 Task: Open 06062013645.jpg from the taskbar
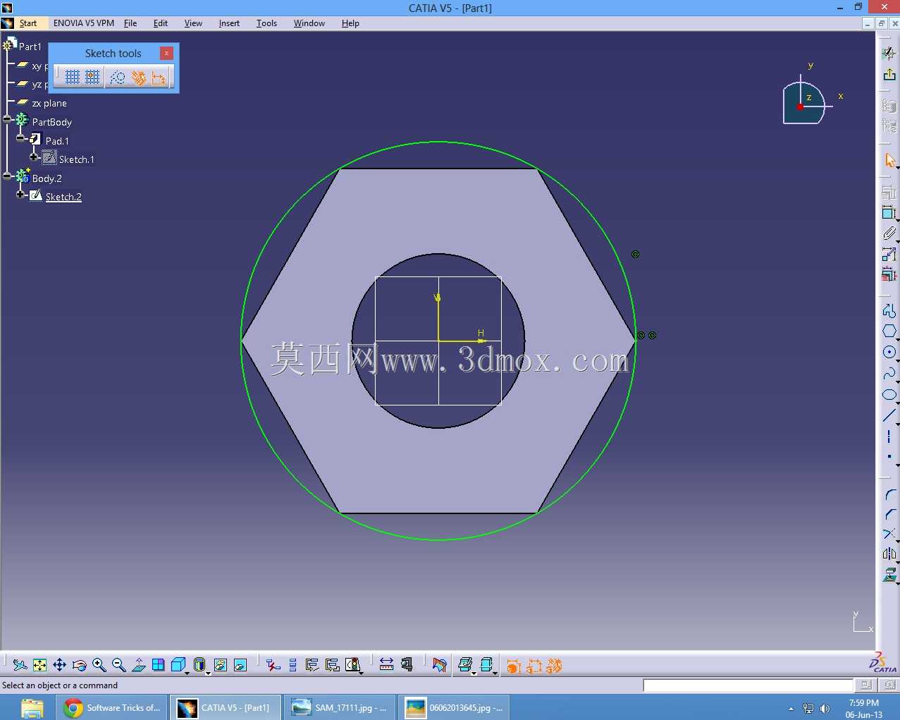coord(455,707)
